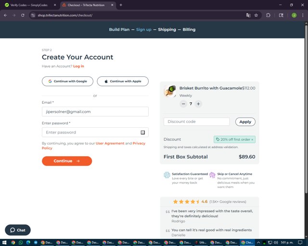Open the network icon in tray
The width and height of the screenshot is (308, 246).
270,243
